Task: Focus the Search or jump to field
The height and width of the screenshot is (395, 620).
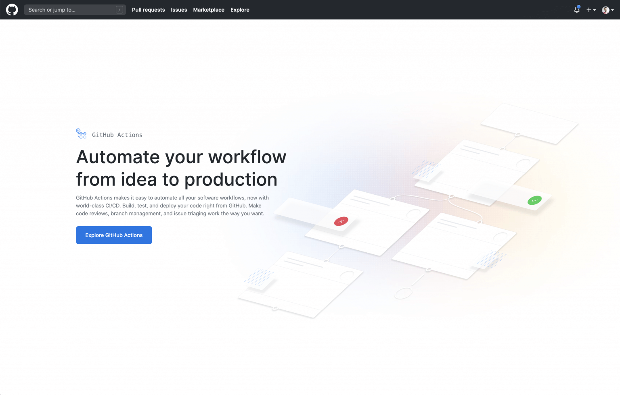Action: (75, 10)
